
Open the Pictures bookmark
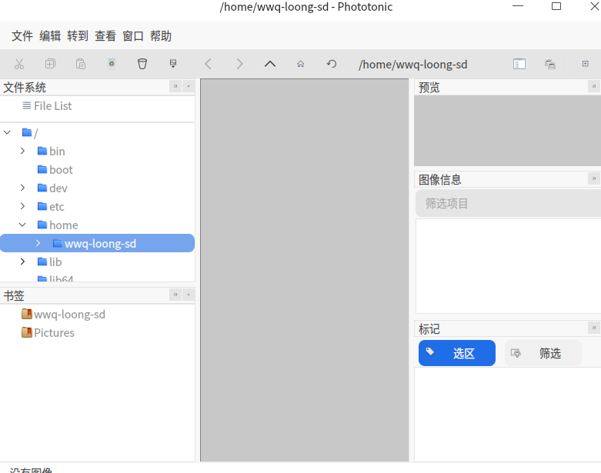(54, 332)
